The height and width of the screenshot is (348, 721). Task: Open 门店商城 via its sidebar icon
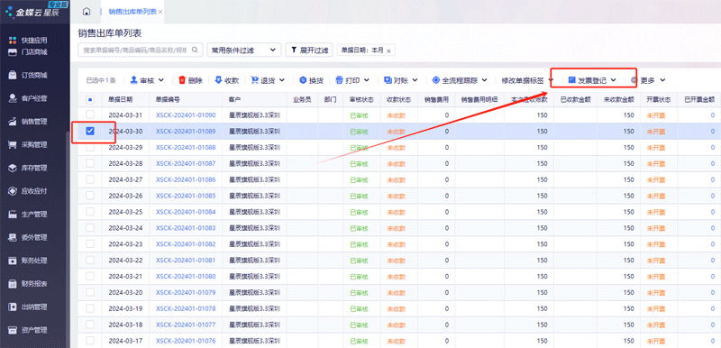coord(14,51)
